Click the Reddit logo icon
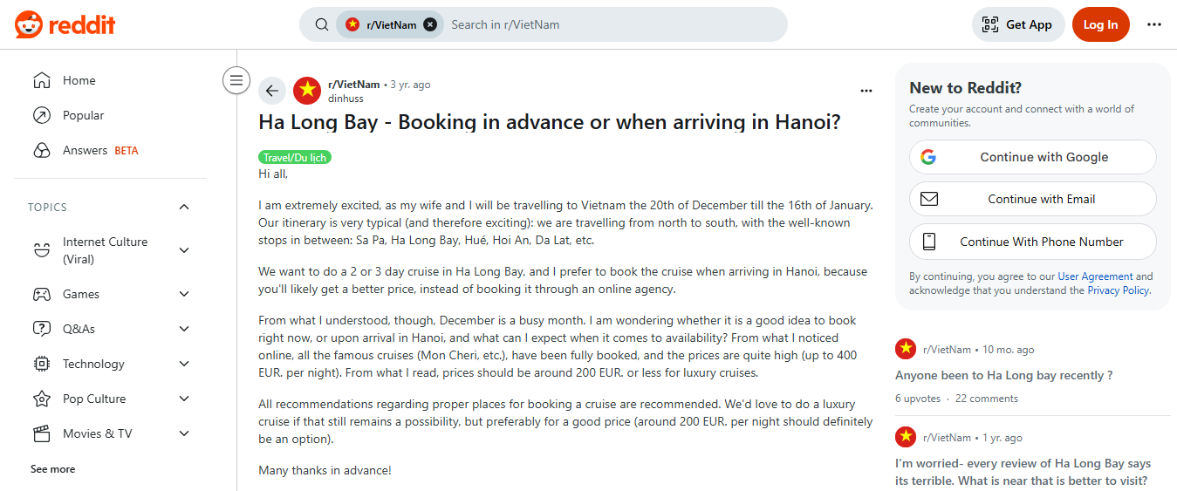Viewport: 1177px width, 491px height. [29, 24]
